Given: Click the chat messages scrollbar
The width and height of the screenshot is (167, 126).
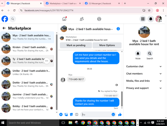Looking at the screenshot, I should click(x=122, y=99).
